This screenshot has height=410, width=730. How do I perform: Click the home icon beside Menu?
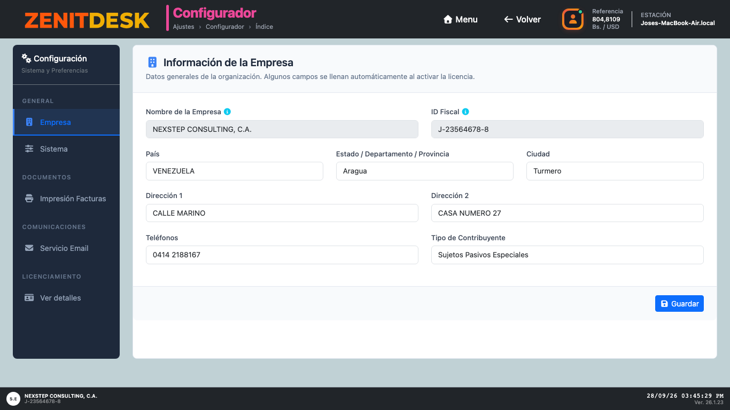click(x=448, y=19)
